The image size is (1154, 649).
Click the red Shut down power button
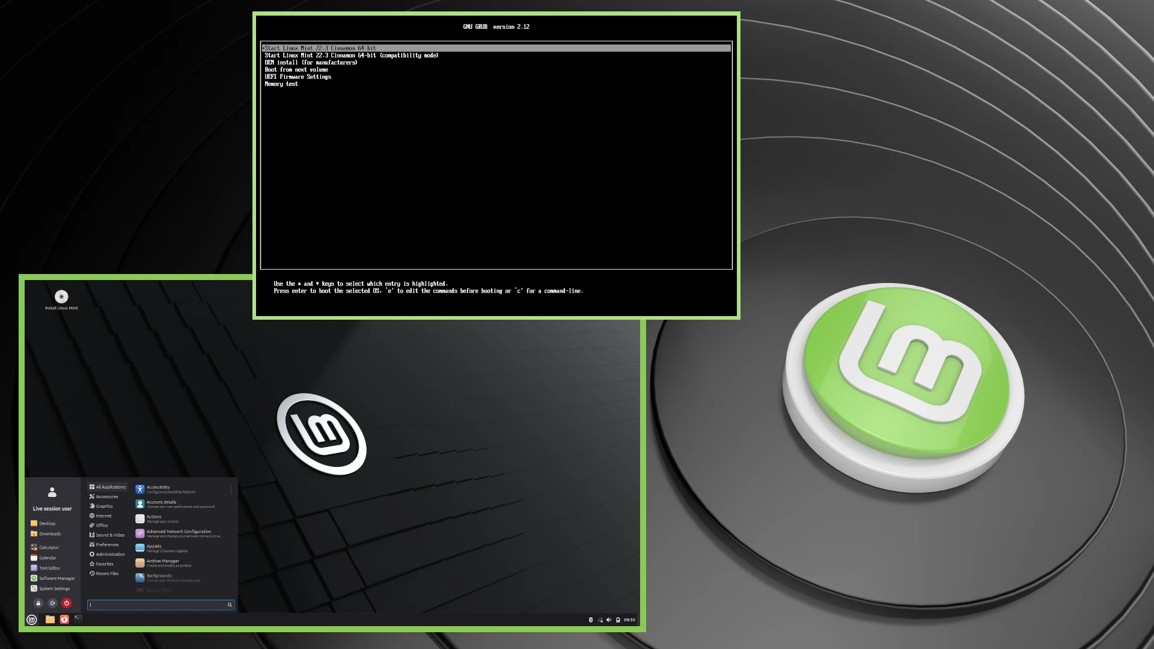coord(67,603)
